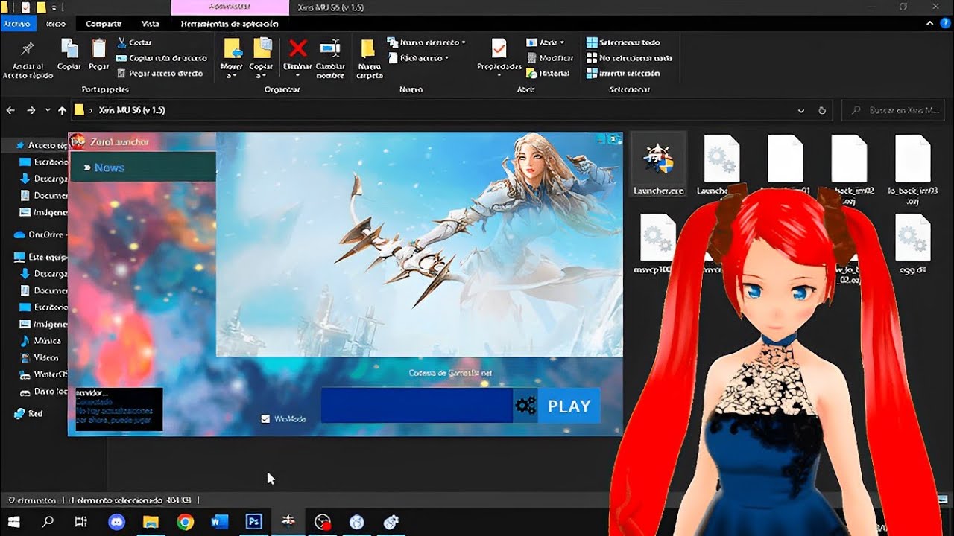Select the msvcp100 dll file

[658, 243]
